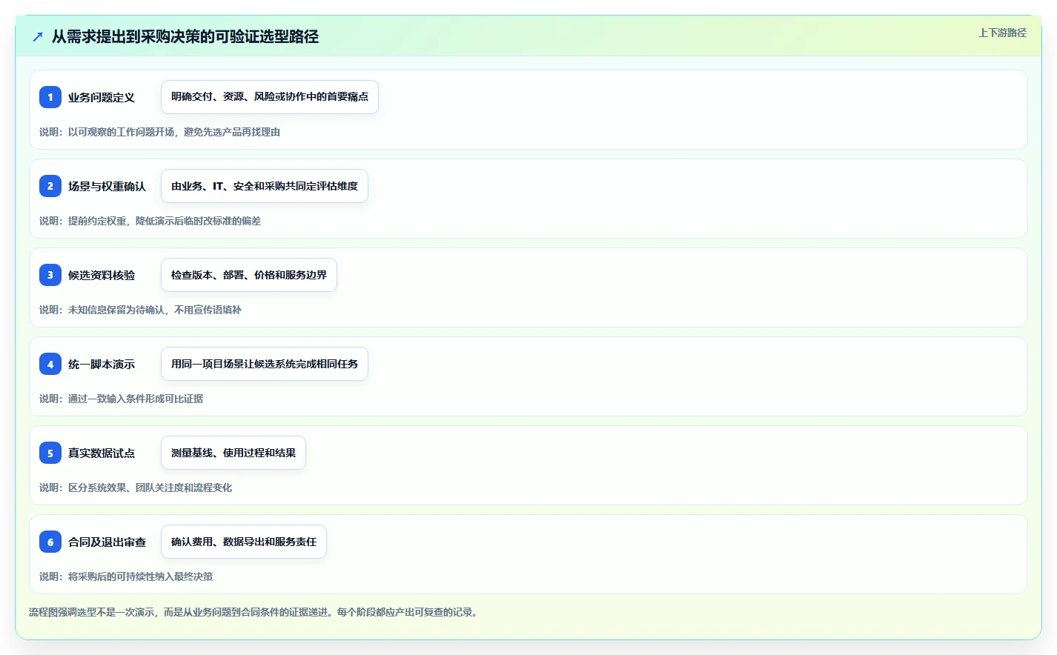Click step number 5 badge for 真实数据试点

(x=50, y=453)
